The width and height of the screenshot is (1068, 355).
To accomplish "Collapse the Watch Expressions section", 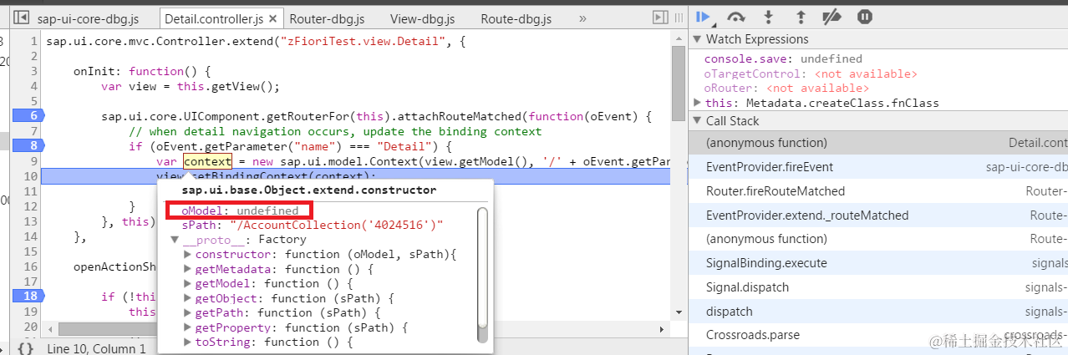I will click(x=698, y=39).
